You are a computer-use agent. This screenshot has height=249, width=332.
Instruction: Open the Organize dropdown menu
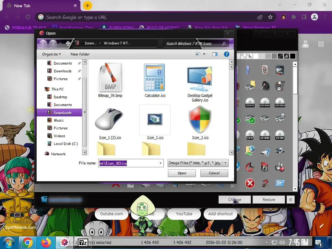(52, 54)
